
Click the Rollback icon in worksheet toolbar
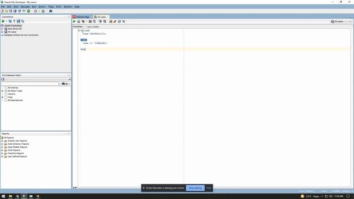(105, 22)
